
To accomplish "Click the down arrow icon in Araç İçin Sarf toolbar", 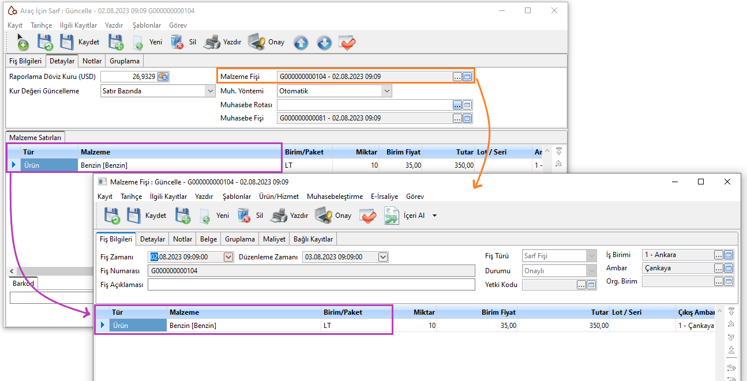I will click(324, 43).
